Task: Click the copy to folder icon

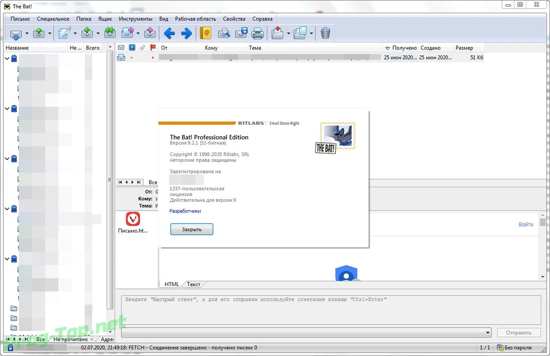Action: point(300,33)
